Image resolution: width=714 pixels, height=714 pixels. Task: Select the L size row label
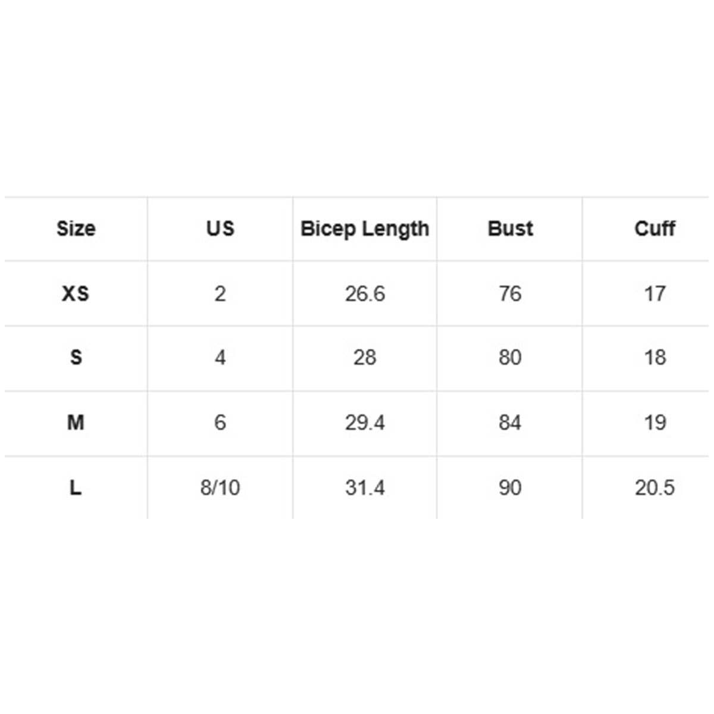(x=76, y=488)
